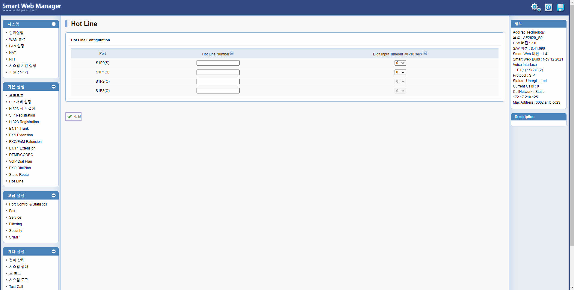Click the page vertical scrollbar down arrow
Image resolution: width=574 pixels, height=290 pixels.
(572, 288)
